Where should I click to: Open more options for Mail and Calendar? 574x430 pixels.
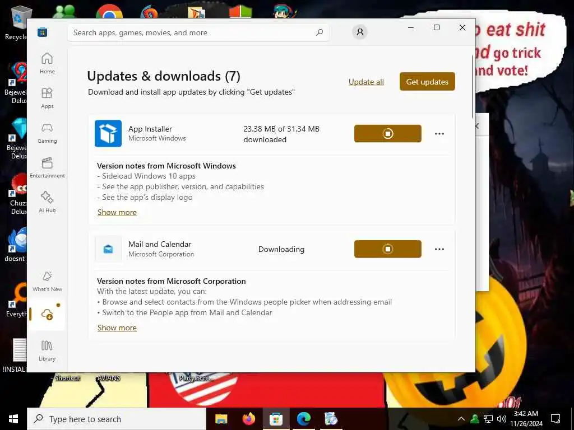tap(439, 249)
